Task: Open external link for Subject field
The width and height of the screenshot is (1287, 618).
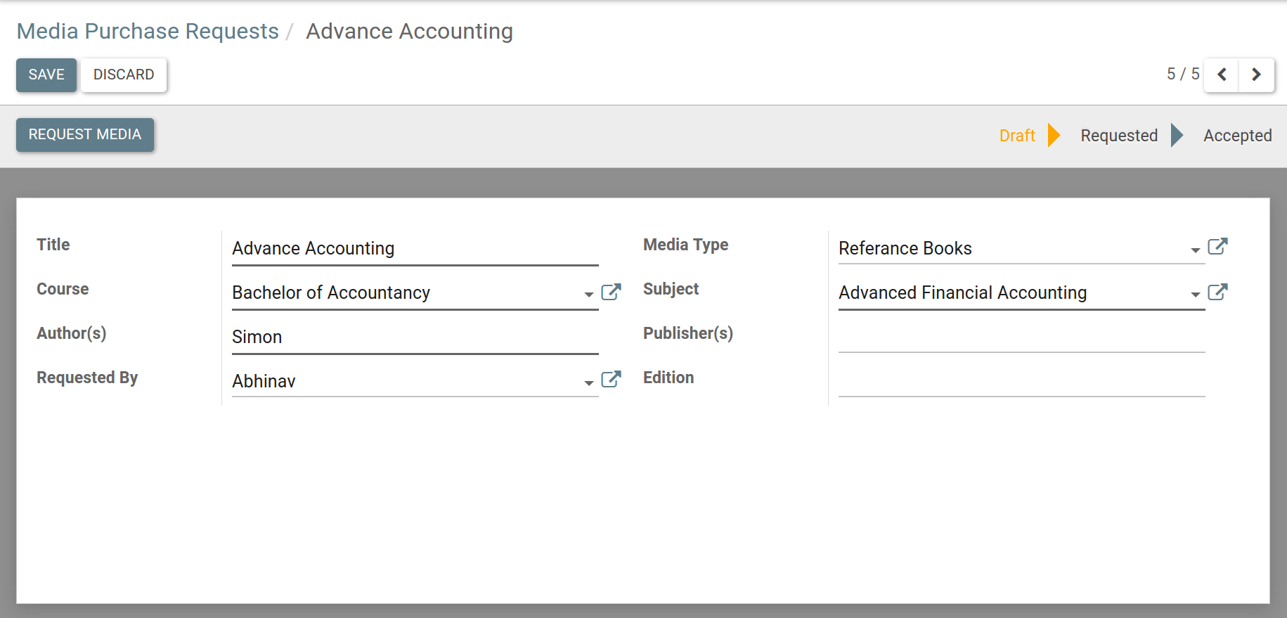Action: pos(1217,292)
